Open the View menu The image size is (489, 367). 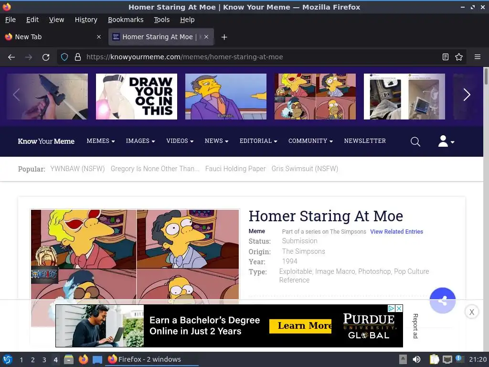click(x=56, y=20)
